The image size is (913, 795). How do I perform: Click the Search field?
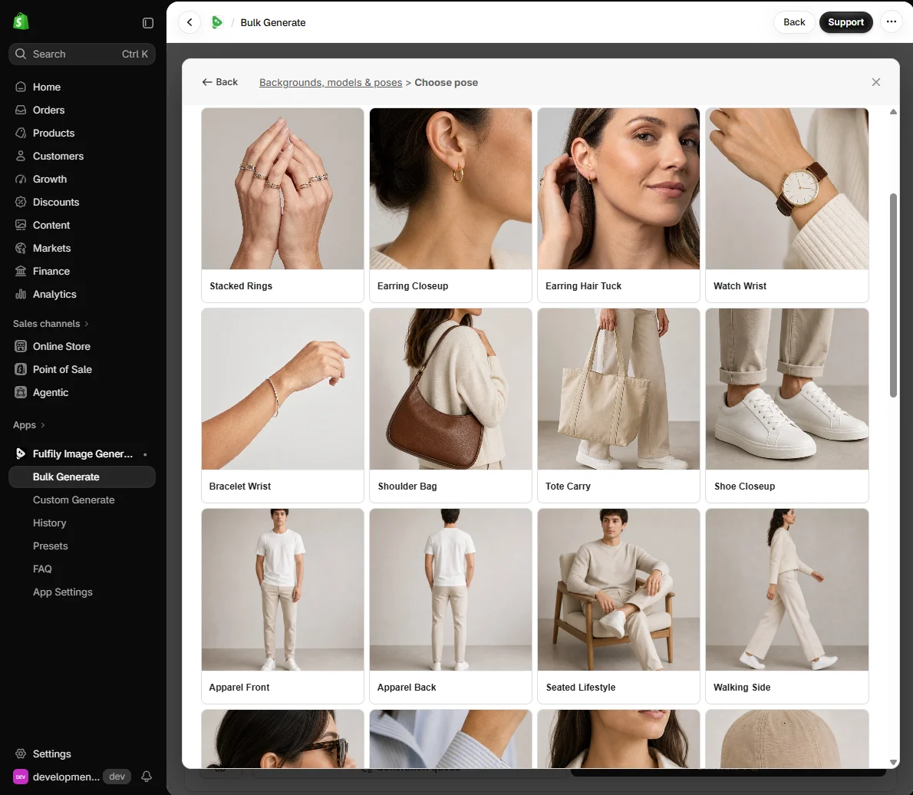[82, 54]
